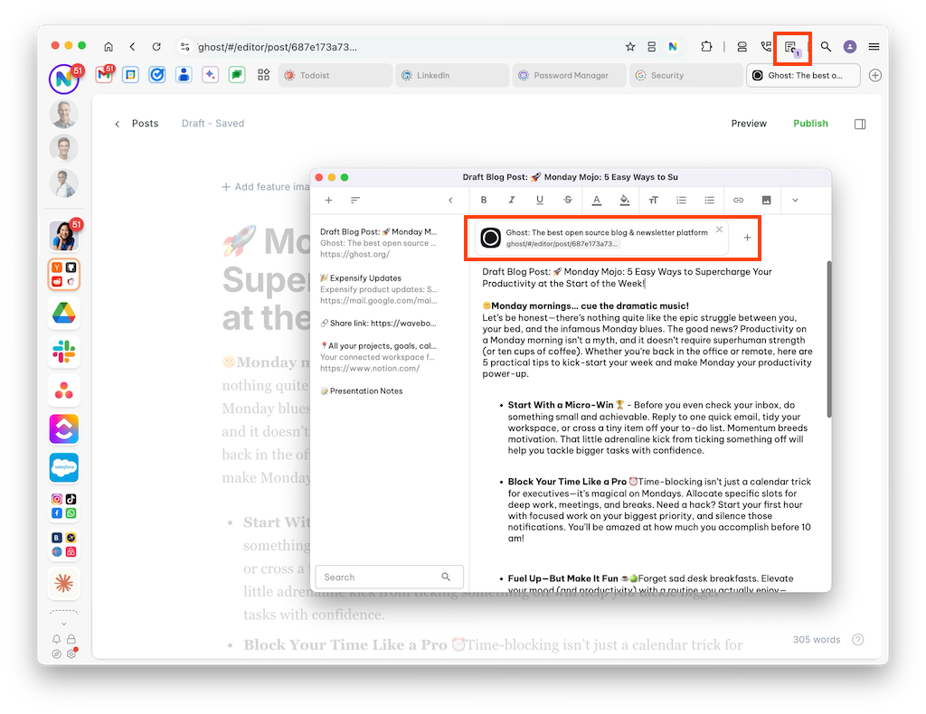Viewport: 926px width, 714px height.
Task: Click the green Publish button
Action: (x=810, y=123)
